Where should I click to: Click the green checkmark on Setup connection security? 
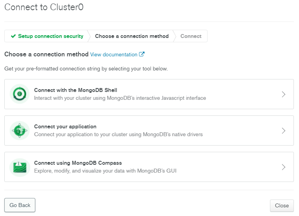(x=13, y=36)
